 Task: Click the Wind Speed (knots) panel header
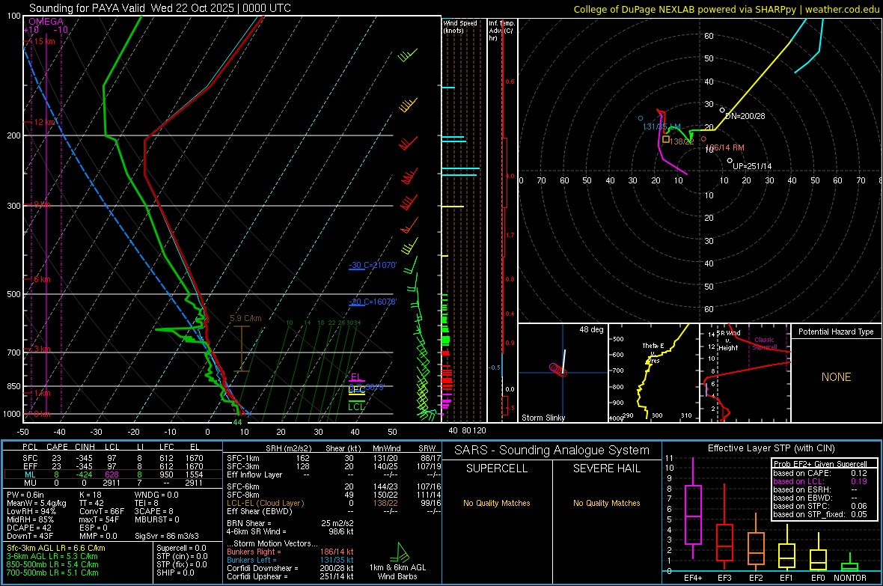tap(460, 26)
